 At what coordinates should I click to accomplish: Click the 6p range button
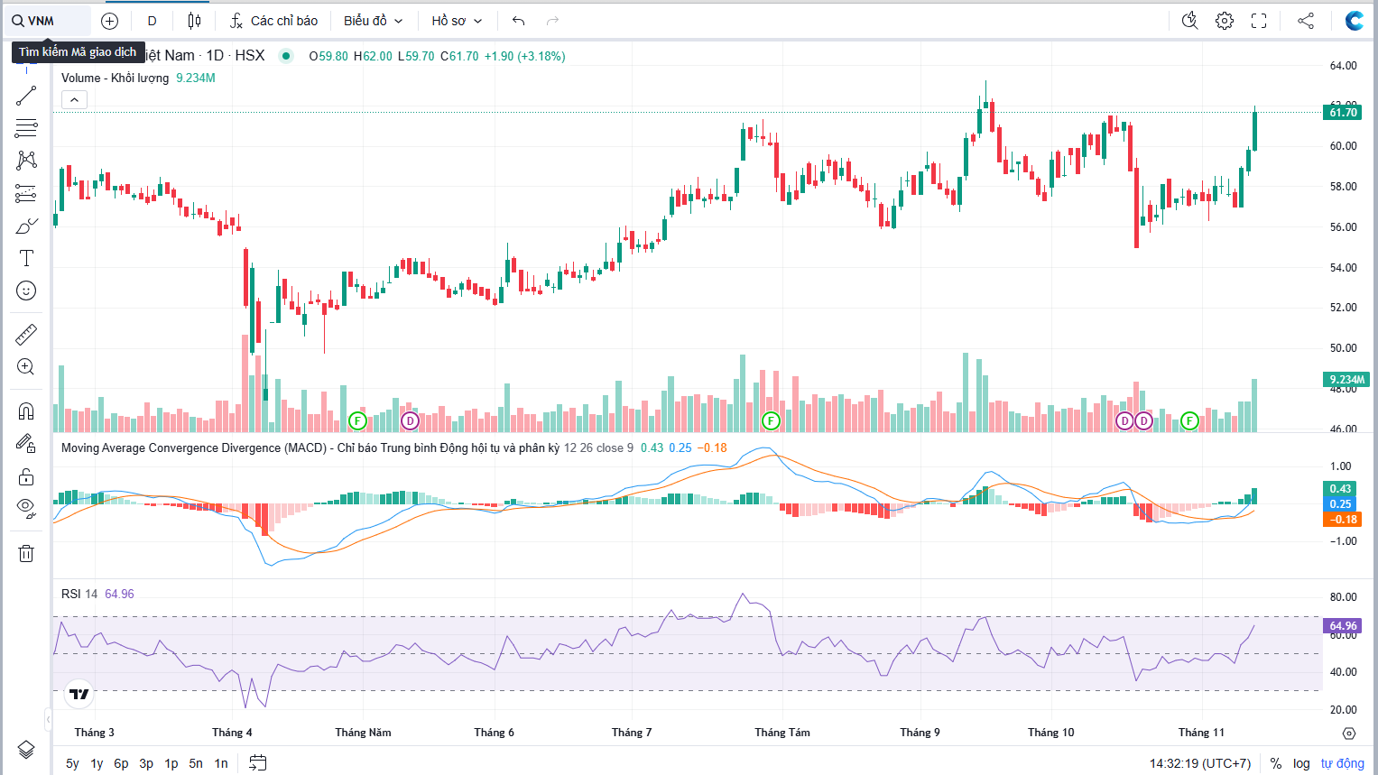pyautogui.click(x=121, y=763)
